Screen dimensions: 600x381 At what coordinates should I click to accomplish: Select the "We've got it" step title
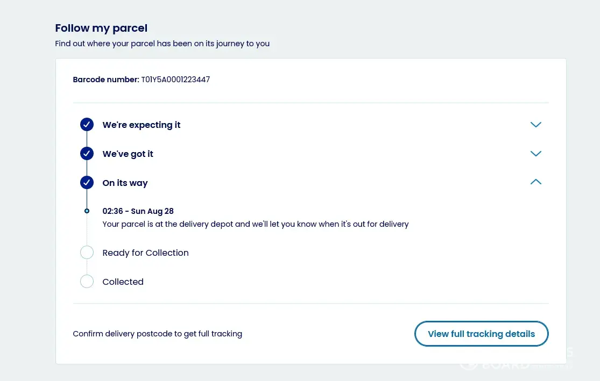(128, 154)
